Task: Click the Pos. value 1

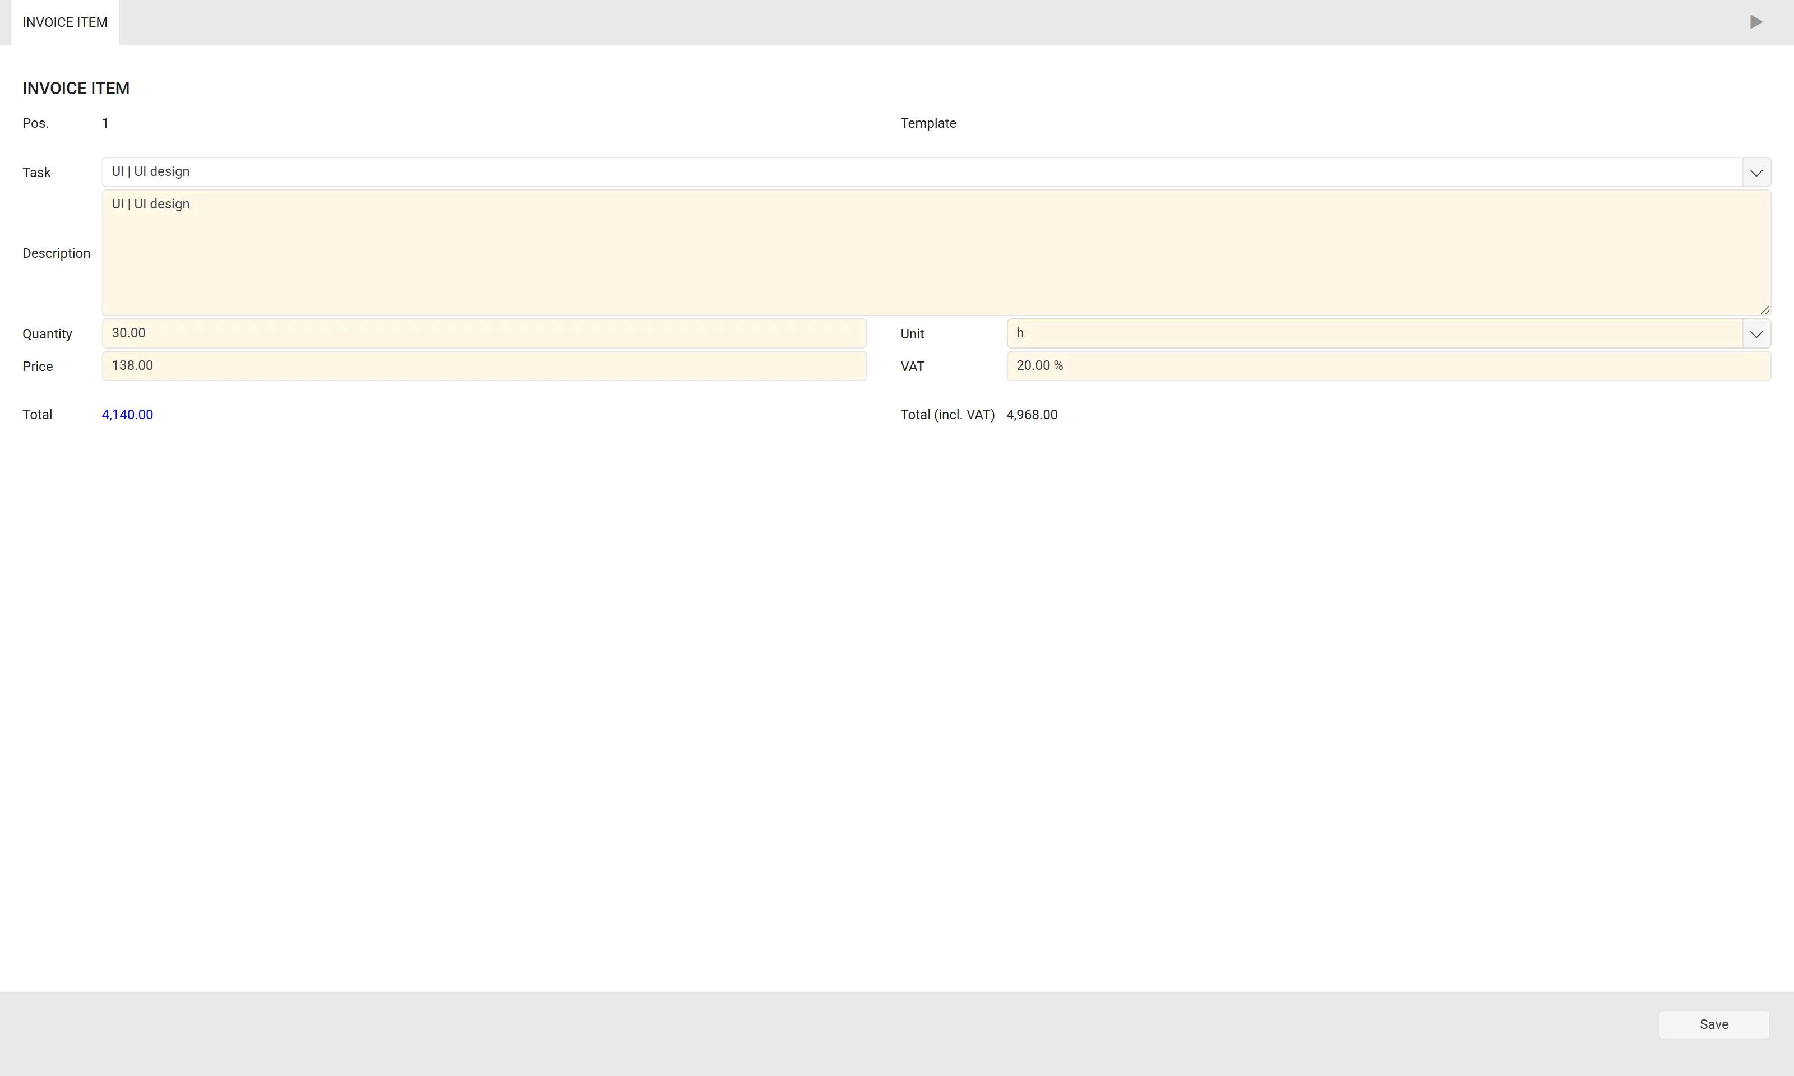Action: [x=105, y=123]
